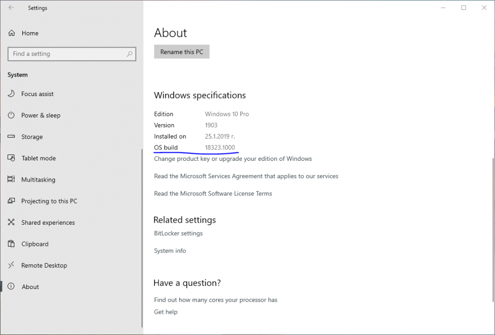Open Projecting to this PC label
This screenshot has height=335, width=495.
(49, 201)
